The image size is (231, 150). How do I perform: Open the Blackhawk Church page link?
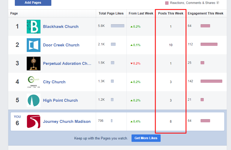pyautogui.click(x=61, y=27)
